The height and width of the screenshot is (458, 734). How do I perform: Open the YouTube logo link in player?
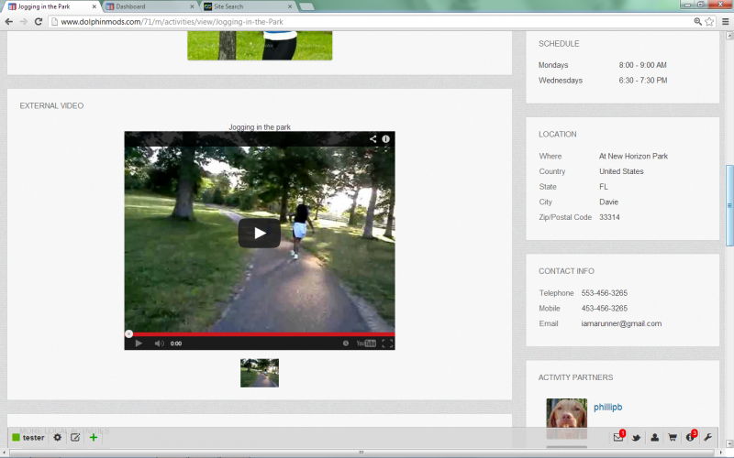point(366,343)
